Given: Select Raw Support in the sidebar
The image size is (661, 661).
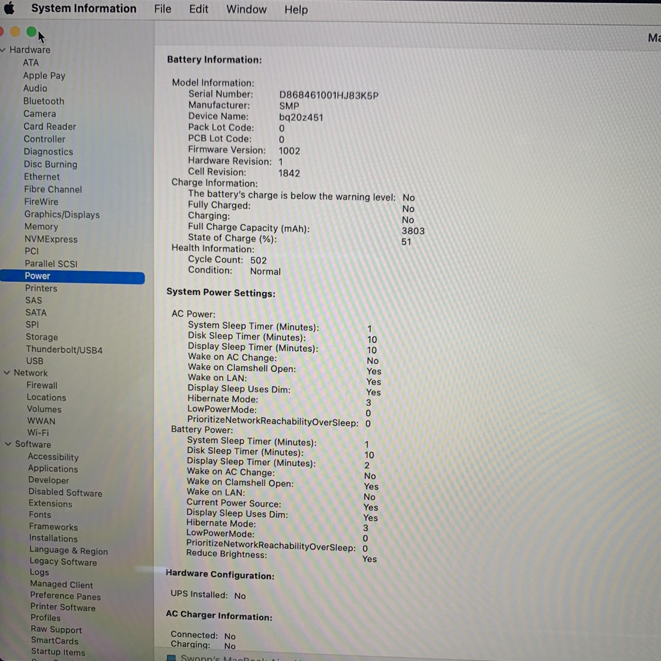Looking at the screenshot, I should coord(56,629).
